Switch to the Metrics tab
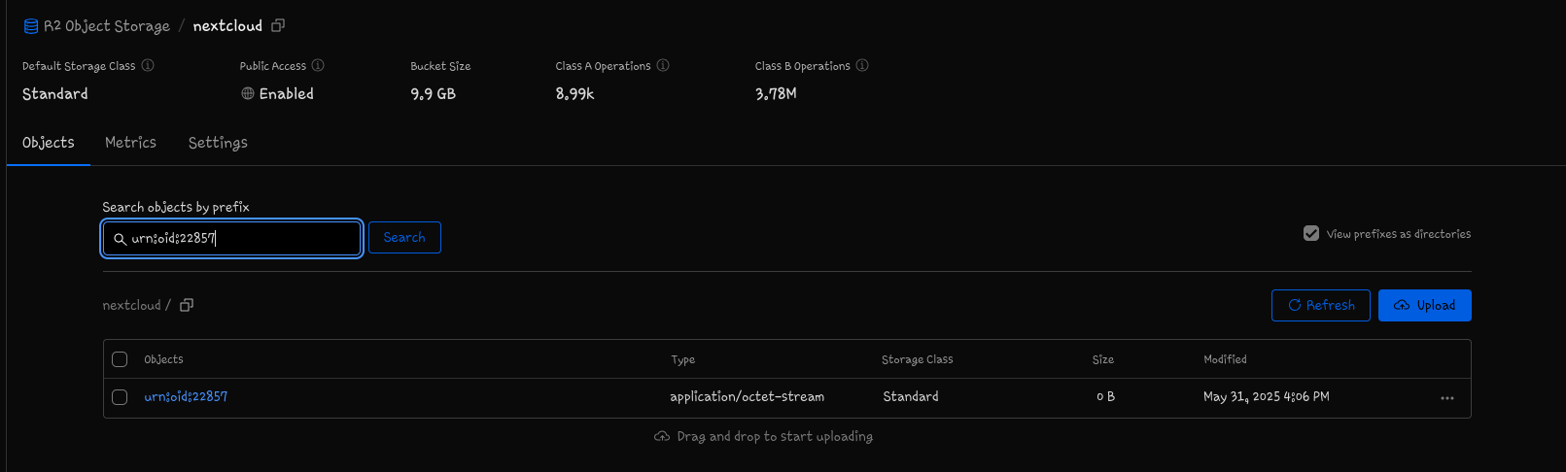The width and height of the screenshot is (1566, 472). tap(130, 142)
